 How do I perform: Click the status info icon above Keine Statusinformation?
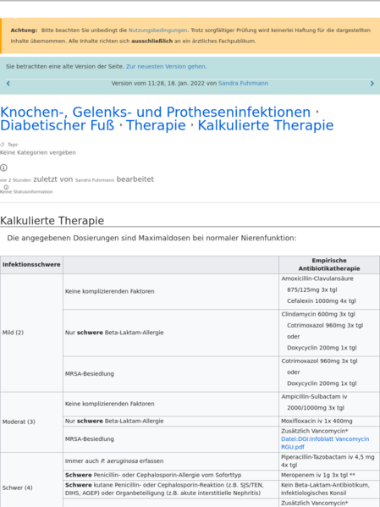(6, 187)
